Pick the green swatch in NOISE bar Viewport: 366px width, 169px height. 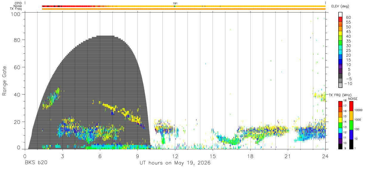click(351, 125)
